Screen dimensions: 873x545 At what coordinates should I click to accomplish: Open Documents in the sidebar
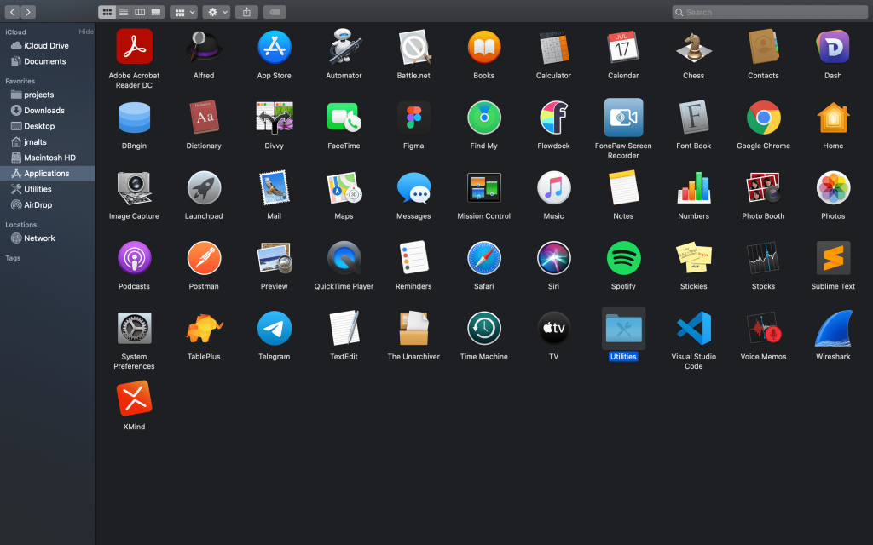[48, 61]
